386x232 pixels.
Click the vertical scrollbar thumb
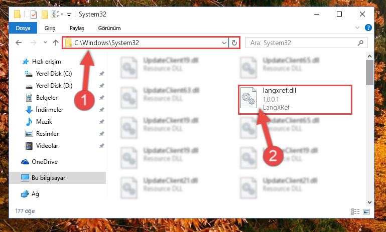click(369, 73)
